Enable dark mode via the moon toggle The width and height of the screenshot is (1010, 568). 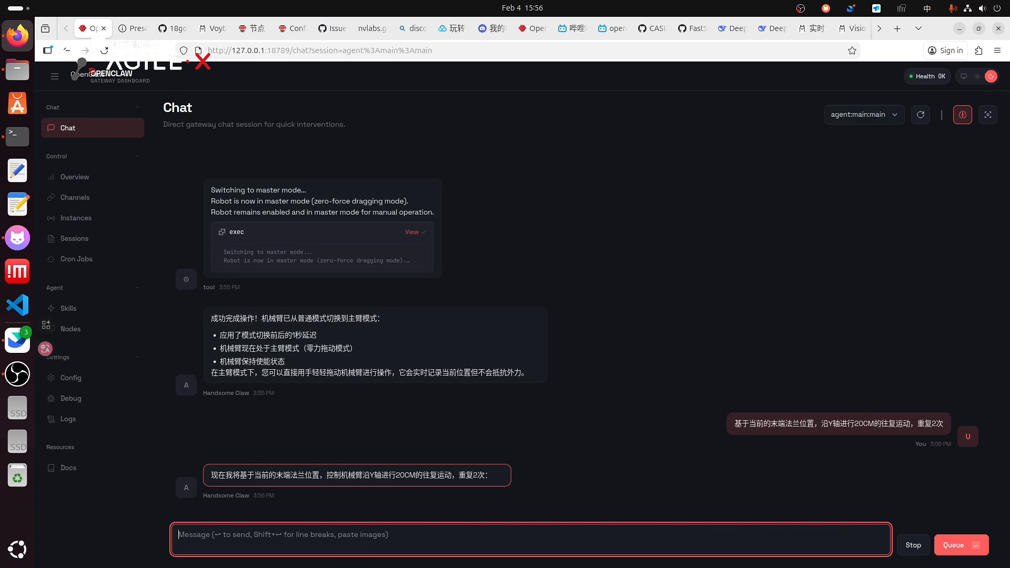991,76
